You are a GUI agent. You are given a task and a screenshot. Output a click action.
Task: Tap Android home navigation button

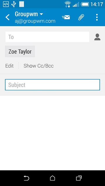tap(52, 178)
